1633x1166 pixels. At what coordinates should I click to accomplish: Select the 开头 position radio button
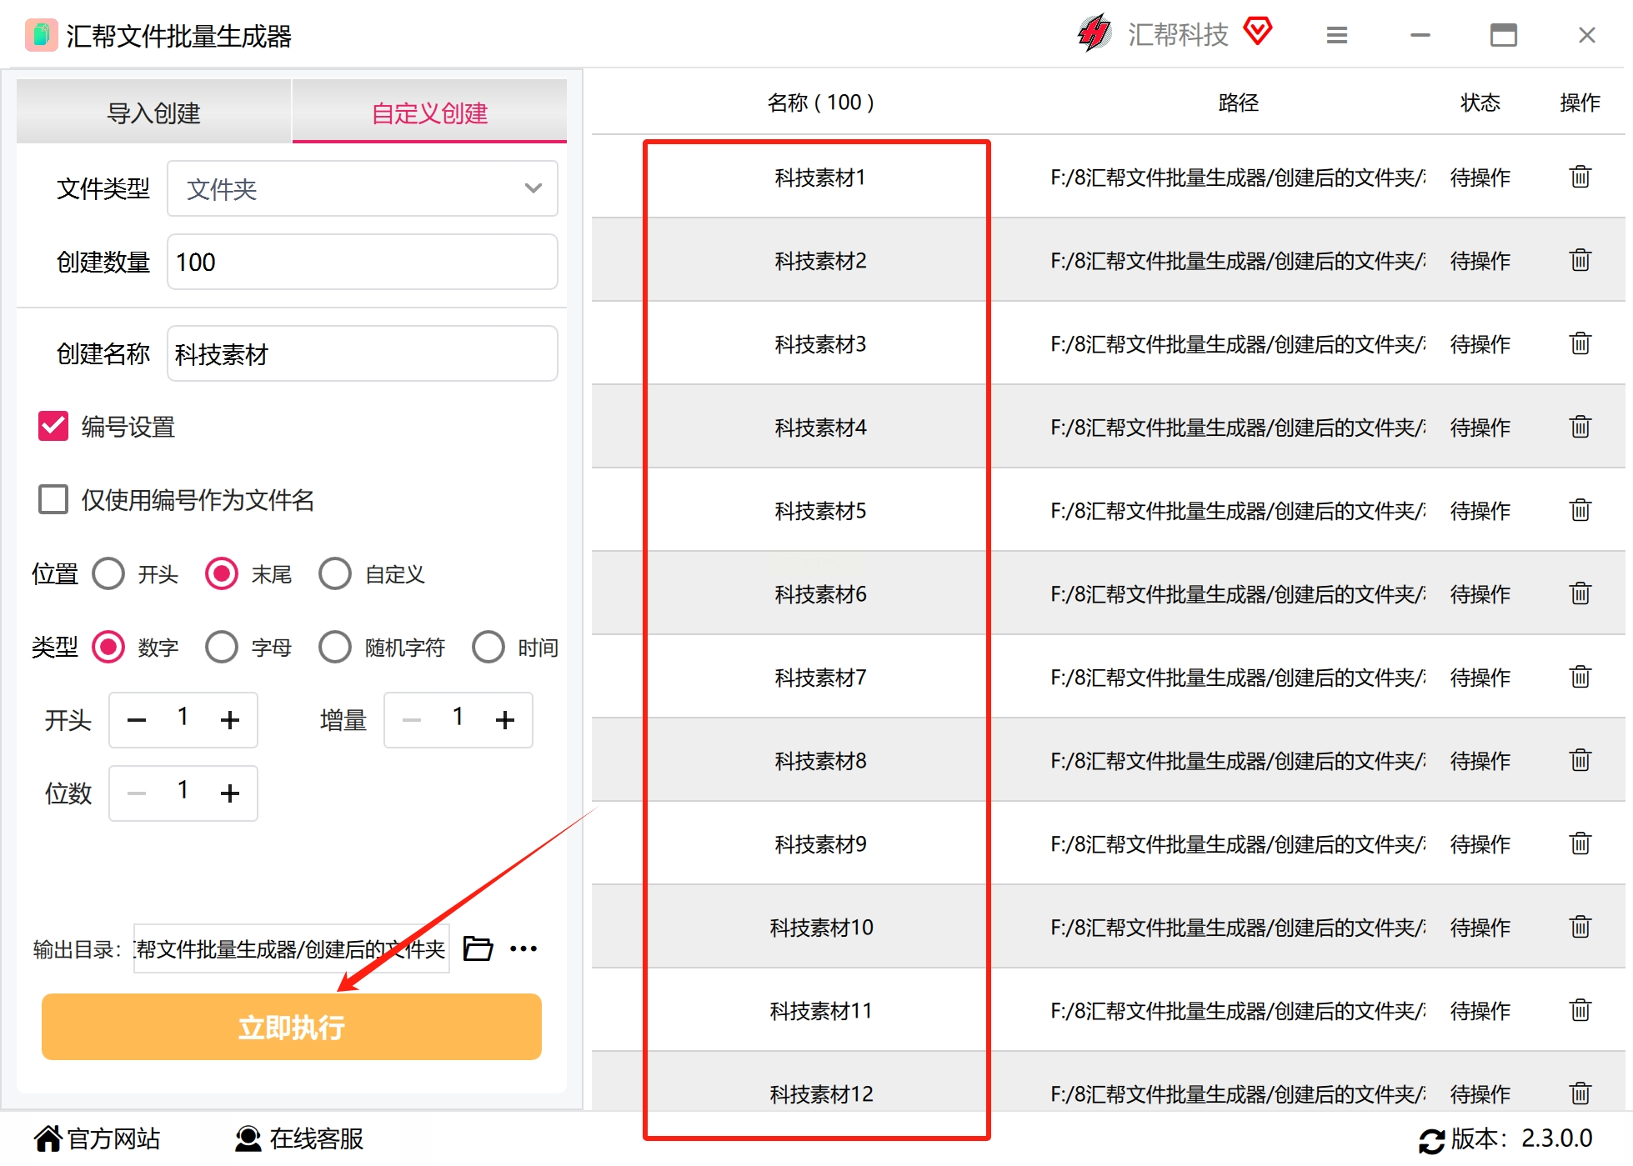click(x=108, y=573)
